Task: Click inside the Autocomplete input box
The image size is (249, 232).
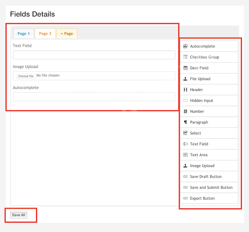Action: 94,97
